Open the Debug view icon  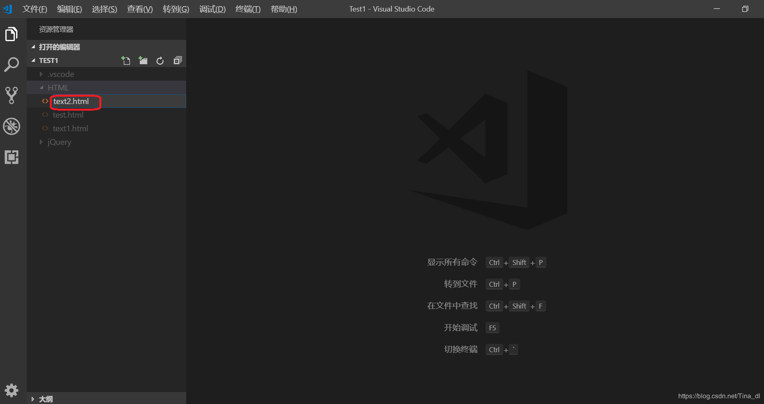[12, 126]
